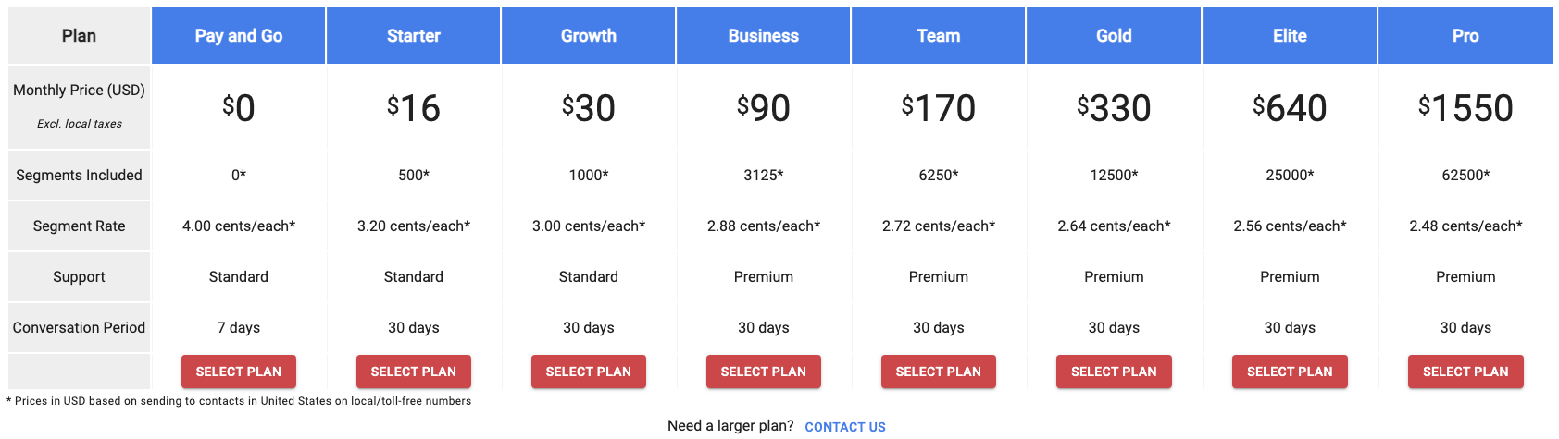Open the Contact Us link
The image size is (1559, 439).
[845, 427]
